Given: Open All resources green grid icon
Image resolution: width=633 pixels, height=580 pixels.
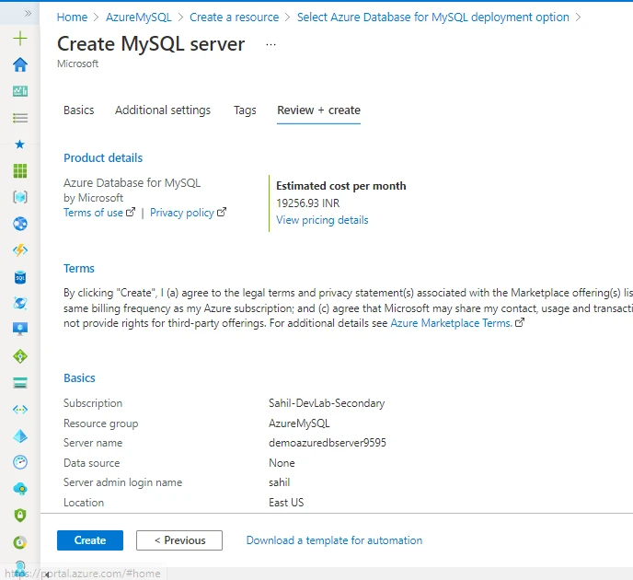Looking at the screenshot, I should point(20,171).
